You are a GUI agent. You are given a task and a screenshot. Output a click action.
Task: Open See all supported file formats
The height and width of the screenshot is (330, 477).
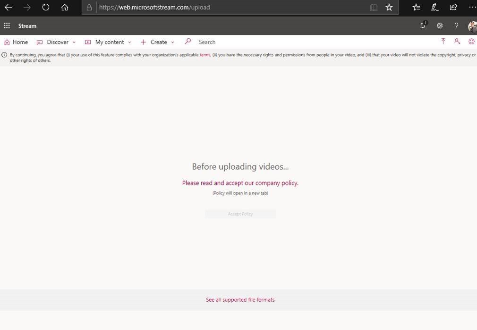240,300
